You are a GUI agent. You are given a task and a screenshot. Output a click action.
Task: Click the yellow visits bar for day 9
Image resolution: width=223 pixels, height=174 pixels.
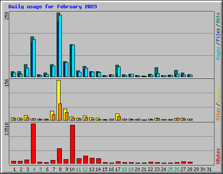pos(65,114)
